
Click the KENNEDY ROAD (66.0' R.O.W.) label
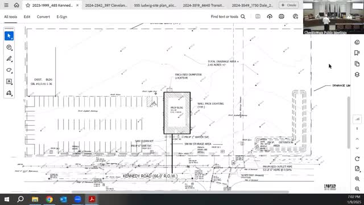(150, 176)
